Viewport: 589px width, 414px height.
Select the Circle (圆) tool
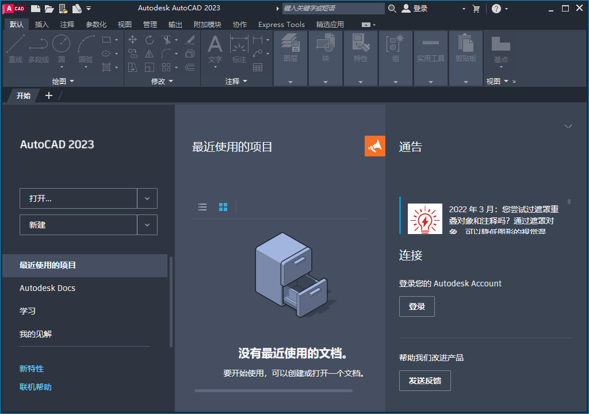tap(61, 49)
